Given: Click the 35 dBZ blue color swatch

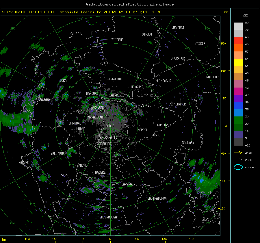Looking at the screenshot, I should 238,105.
